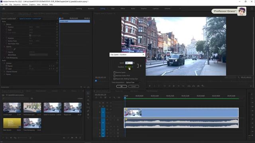
Task: Open the Window menu
Action: point(45,4)
